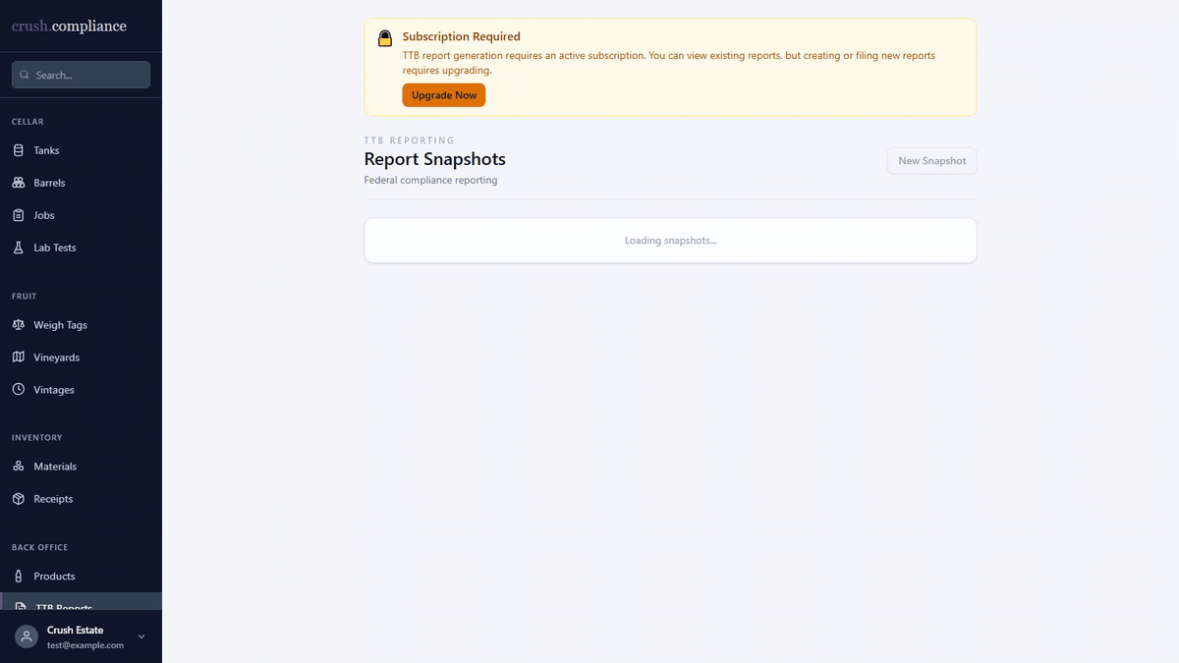Viewport: 1179px width, 663px height.
Task: Click the New Snapshot button
Action: [932, 161]
